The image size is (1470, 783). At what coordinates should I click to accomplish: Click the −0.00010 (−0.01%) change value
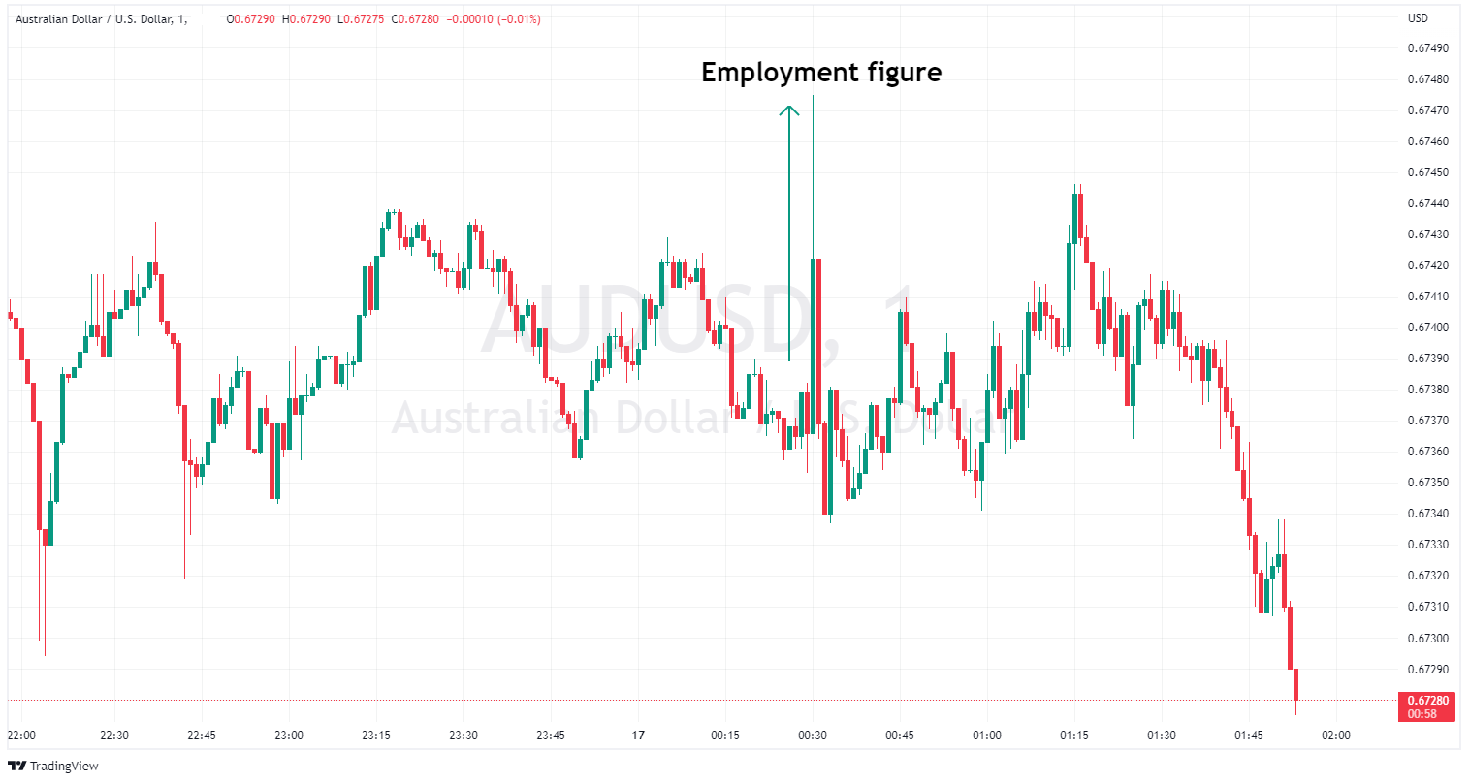(x=494, y=19)
